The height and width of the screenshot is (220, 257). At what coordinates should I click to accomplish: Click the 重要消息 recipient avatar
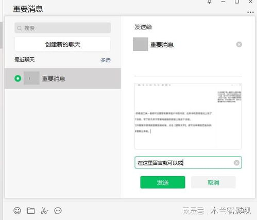click(141, 44)
